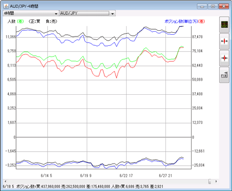This screenshot has height=191, width=232.
Task: Click the horizontal expand arrows icon
Action: coord(224,41)
